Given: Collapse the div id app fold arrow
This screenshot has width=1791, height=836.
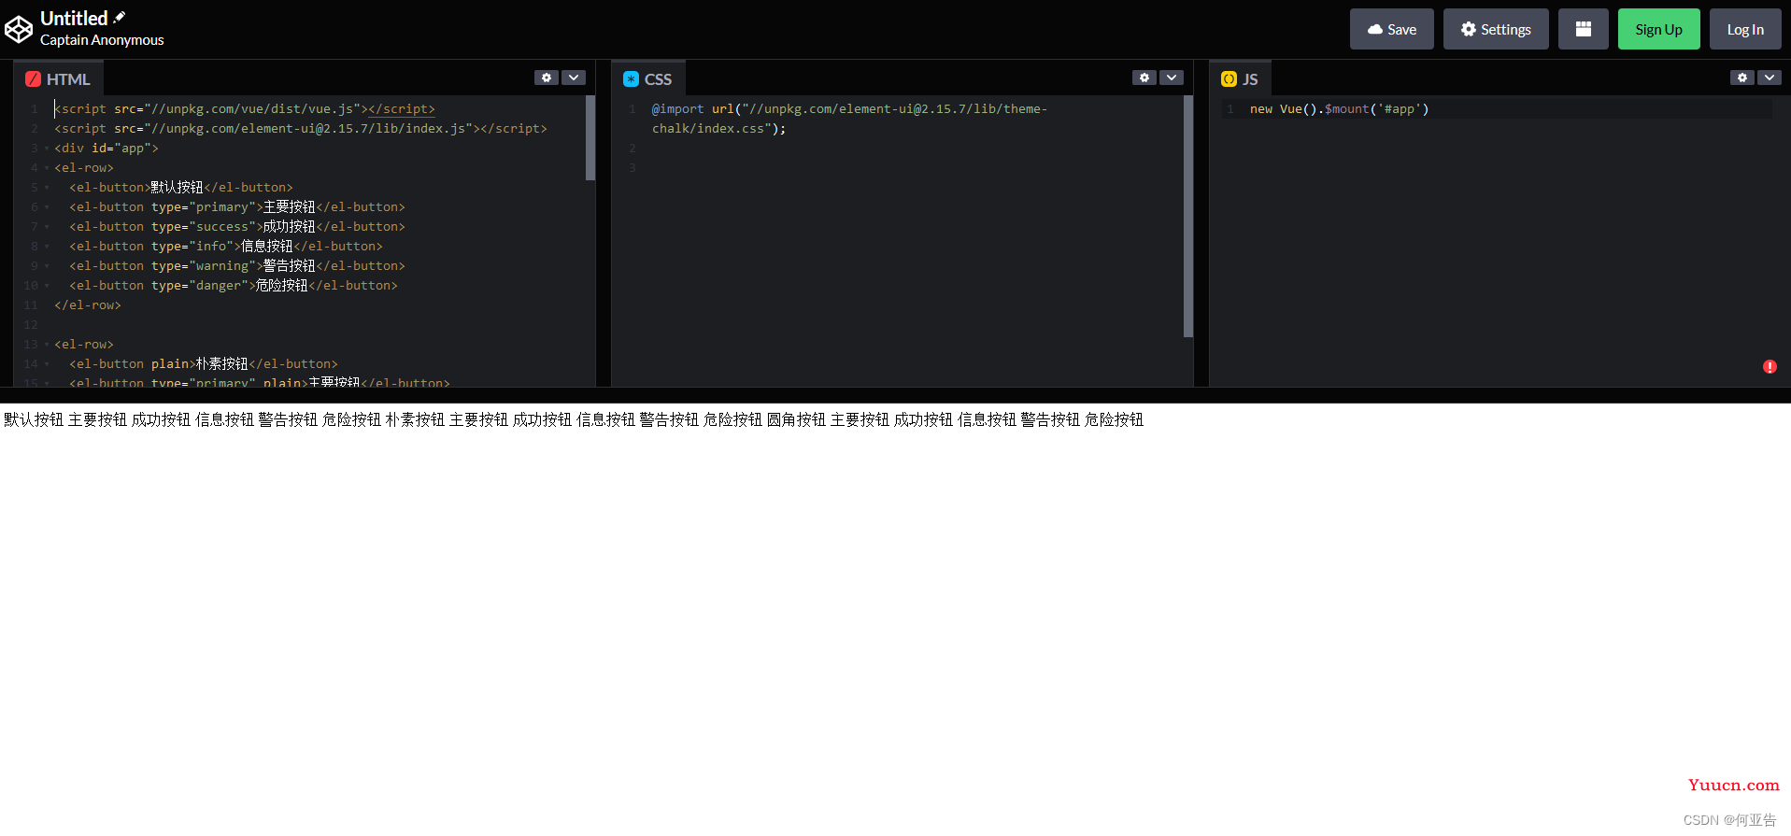Looking at the screenshot, I should tap(47, 149).
